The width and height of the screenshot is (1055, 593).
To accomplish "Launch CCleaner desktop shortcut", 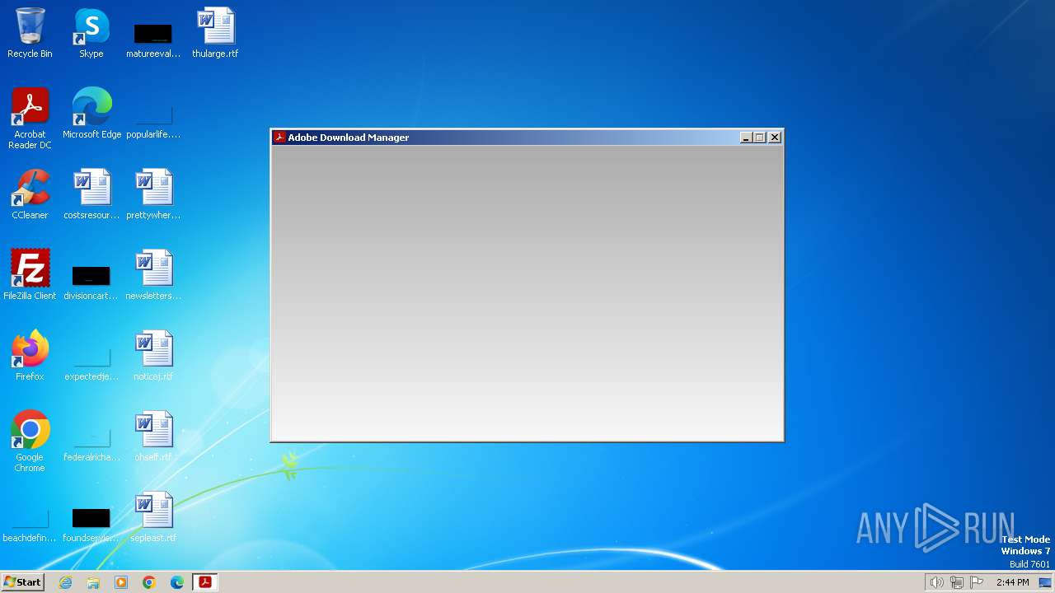I will pos(30,194).
